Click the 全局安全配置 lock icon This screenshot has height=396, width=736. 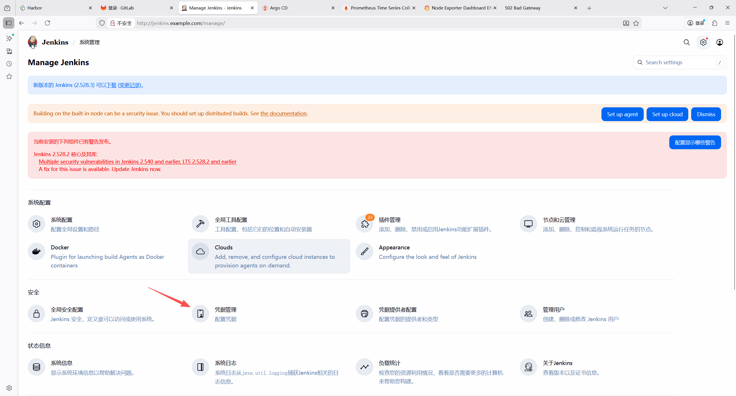(x=37, y=314)
